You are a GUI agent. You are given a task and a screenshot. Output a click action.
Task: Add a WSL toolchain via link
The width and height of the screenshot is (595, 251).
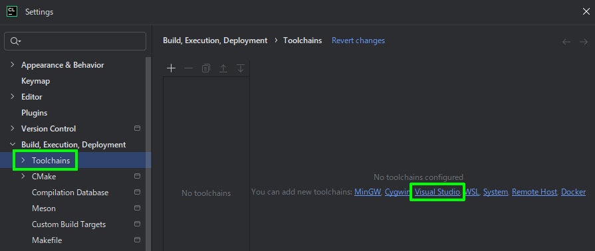(472, 192)
